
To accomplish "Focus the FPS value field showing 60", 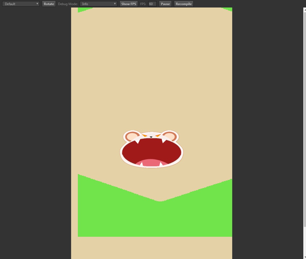I will click(152, 4).
